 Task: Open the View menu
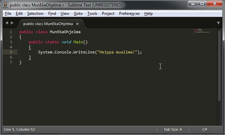(x=65, y=14)
